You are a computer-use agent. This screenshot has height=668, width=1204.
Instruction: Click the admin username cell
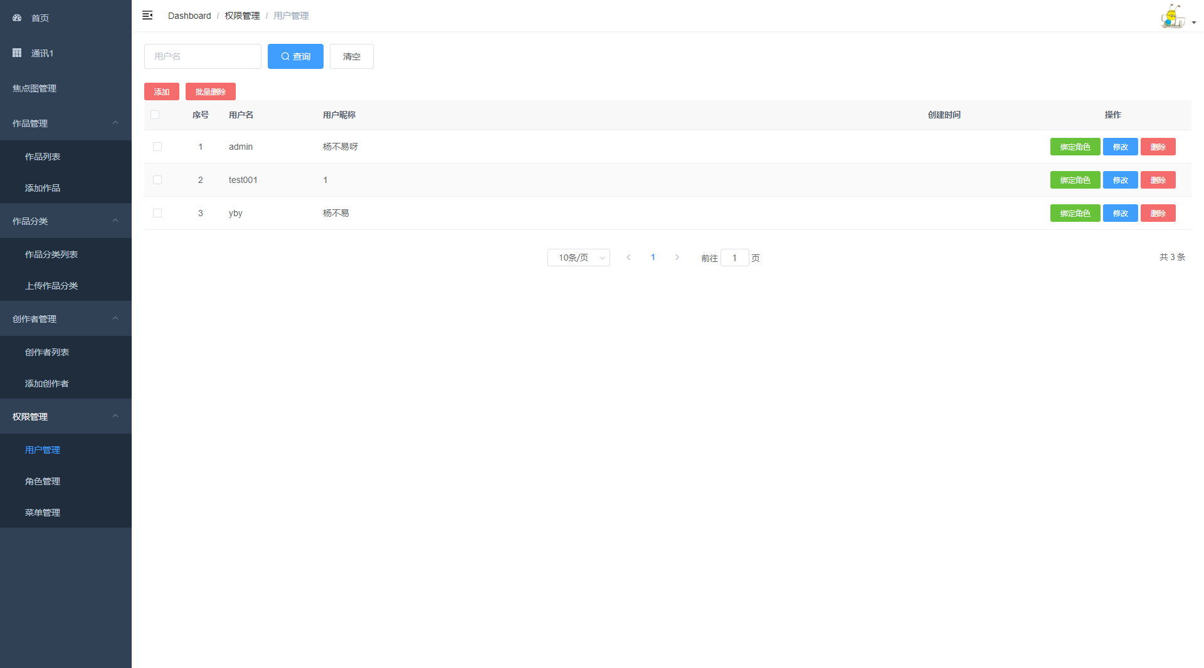click(x=241, y=147)
